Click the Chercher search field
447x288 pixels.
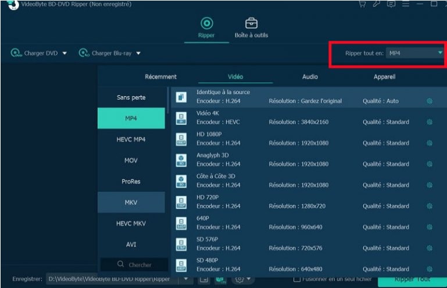click(x=134, y=265)
